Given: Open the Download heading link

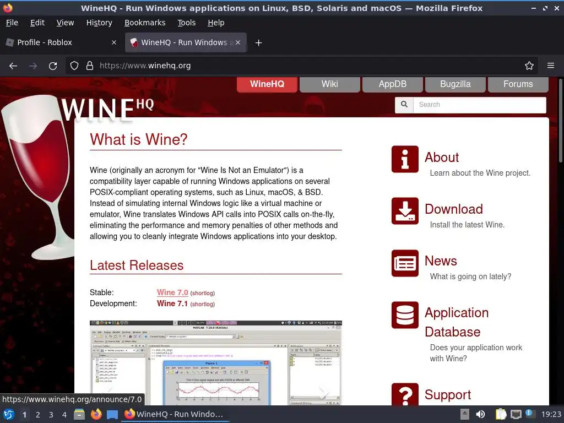Looking at the screenshot, I should tap(454, 209).
